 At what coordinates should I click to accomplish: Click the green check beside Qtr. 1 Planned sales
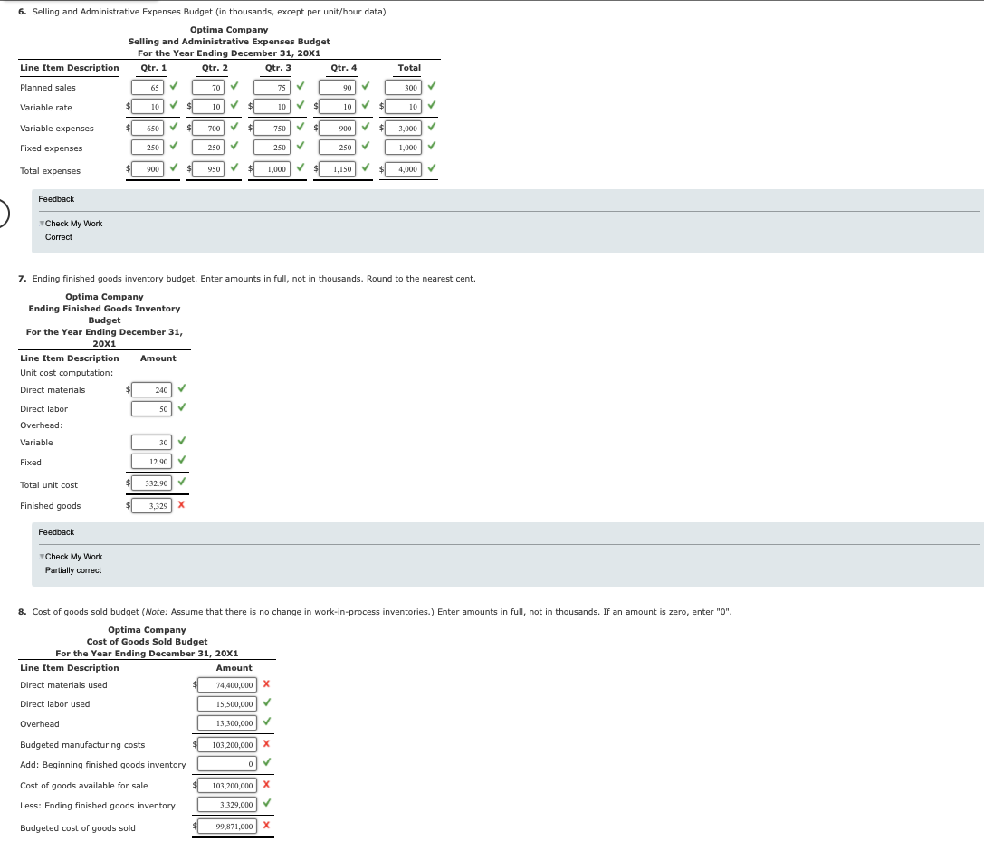174,86
